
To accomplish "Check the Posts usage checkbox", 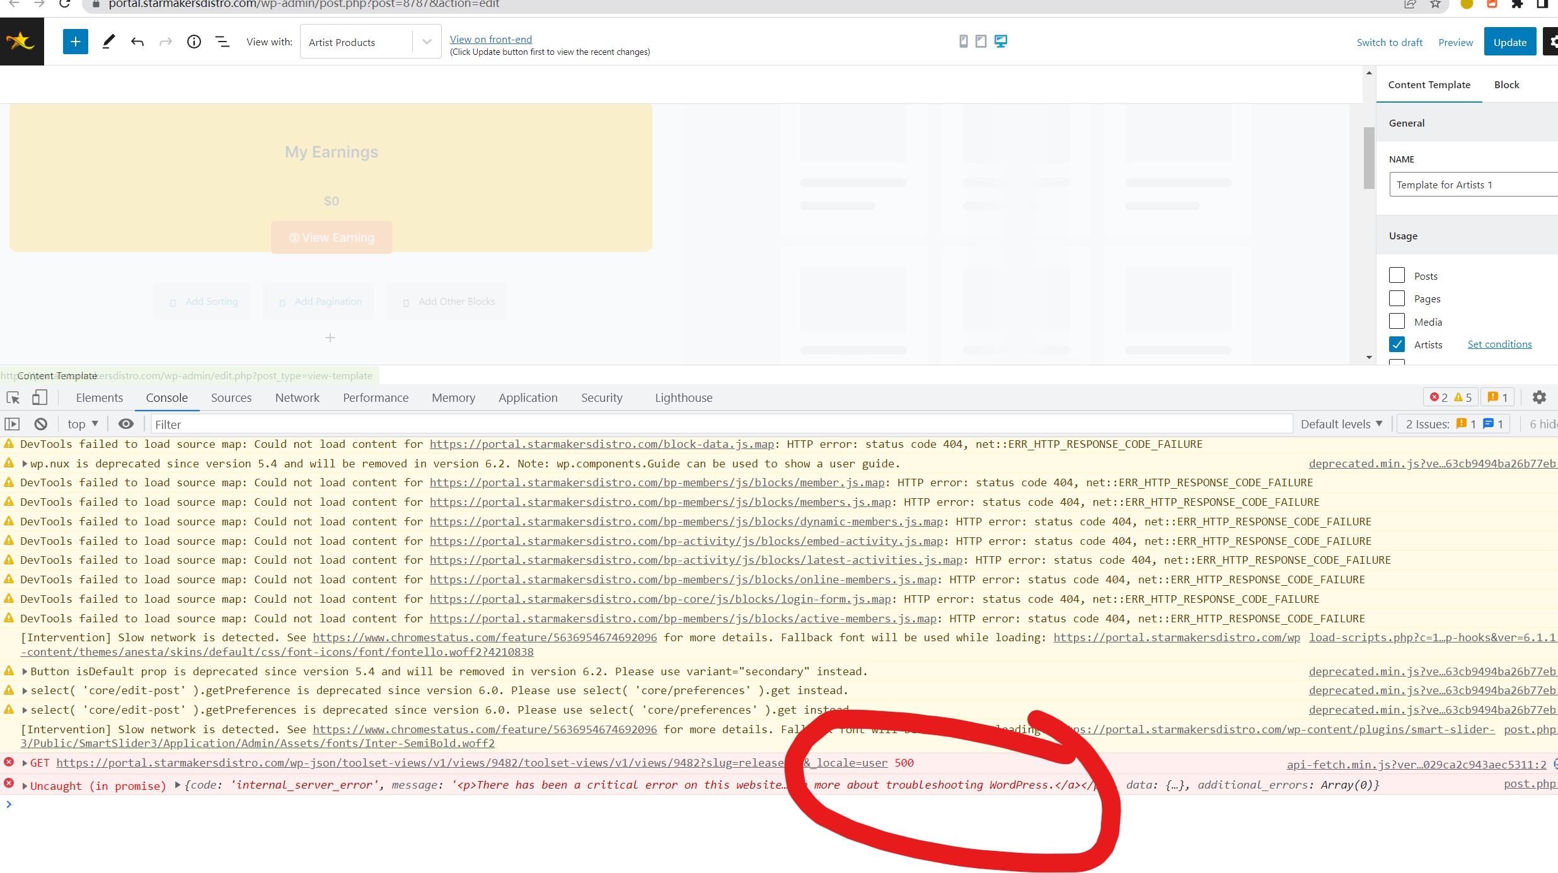I will 1397,275.
